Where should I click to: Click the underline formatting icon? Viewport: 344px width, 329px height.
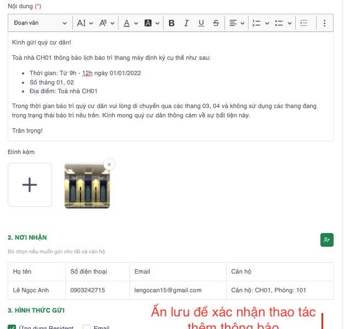201,23
